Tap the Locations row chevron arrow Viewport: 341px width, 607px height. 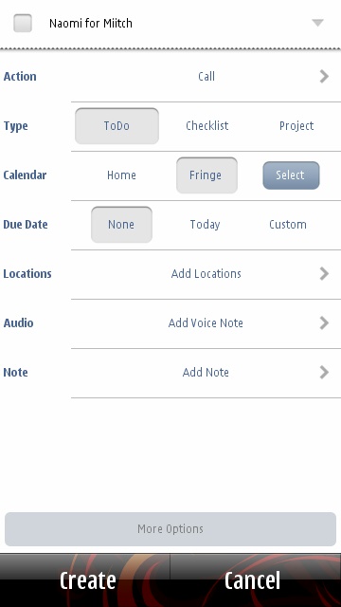pyautogui.click(x=324, y=273)
